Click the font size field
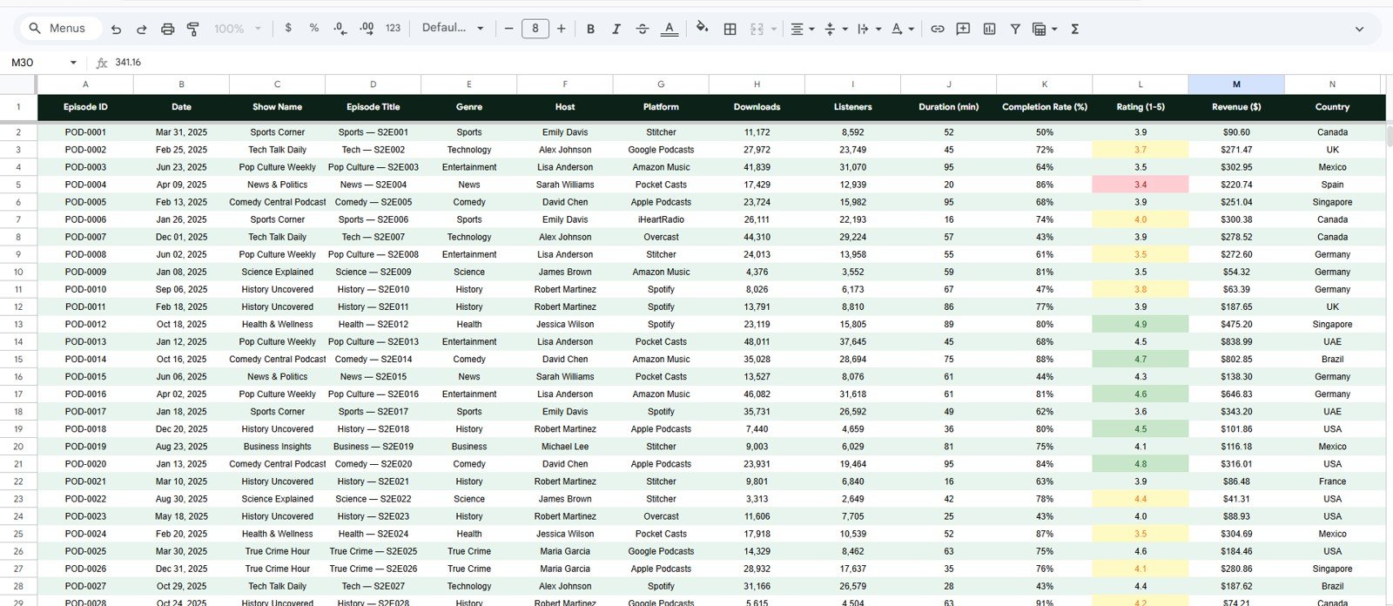Image resolution: width=1393 pixels, height=606 pixels. [535, 29]
